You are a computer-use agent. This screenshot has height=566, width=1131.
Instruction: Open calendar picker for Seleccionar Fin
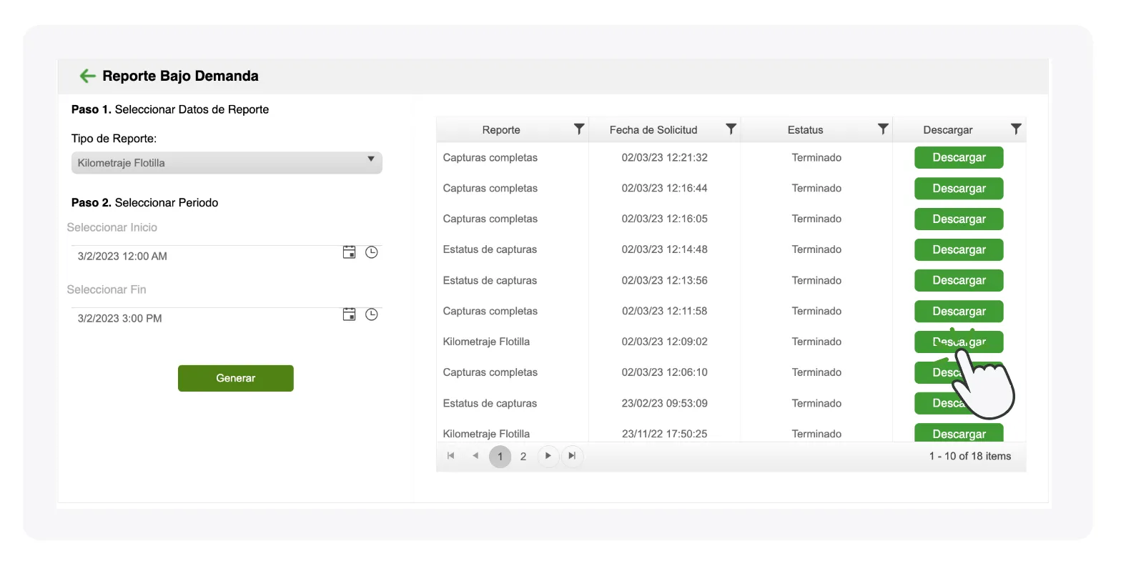(349, 314)
